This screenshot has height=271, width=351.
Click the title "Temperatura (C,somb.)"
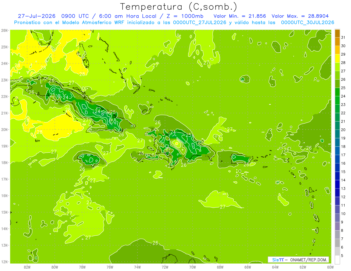(x=179, y=7)
